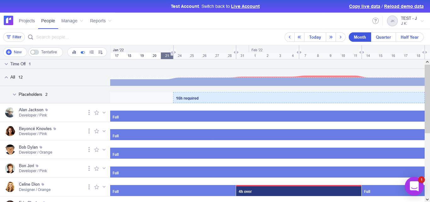Select the list density icon in toolbar

point(91,52)
